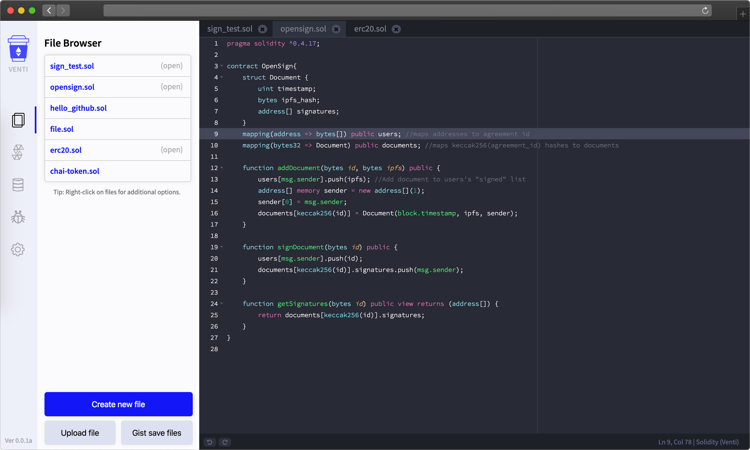750x450 pixels.
Task: Click the 'Ver 0.0.1a' version label
Action: [x=18, y=440]
